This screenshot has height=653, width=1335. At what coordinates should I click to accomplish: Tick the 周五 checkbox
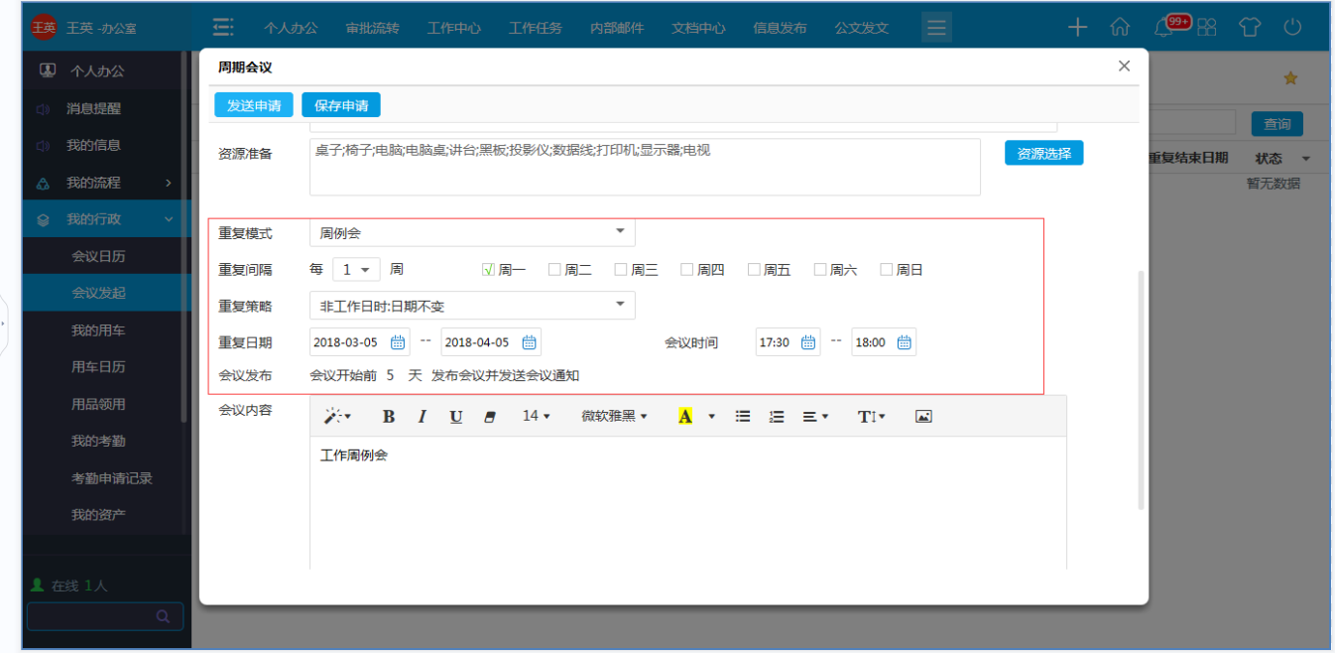pos(754,269)
